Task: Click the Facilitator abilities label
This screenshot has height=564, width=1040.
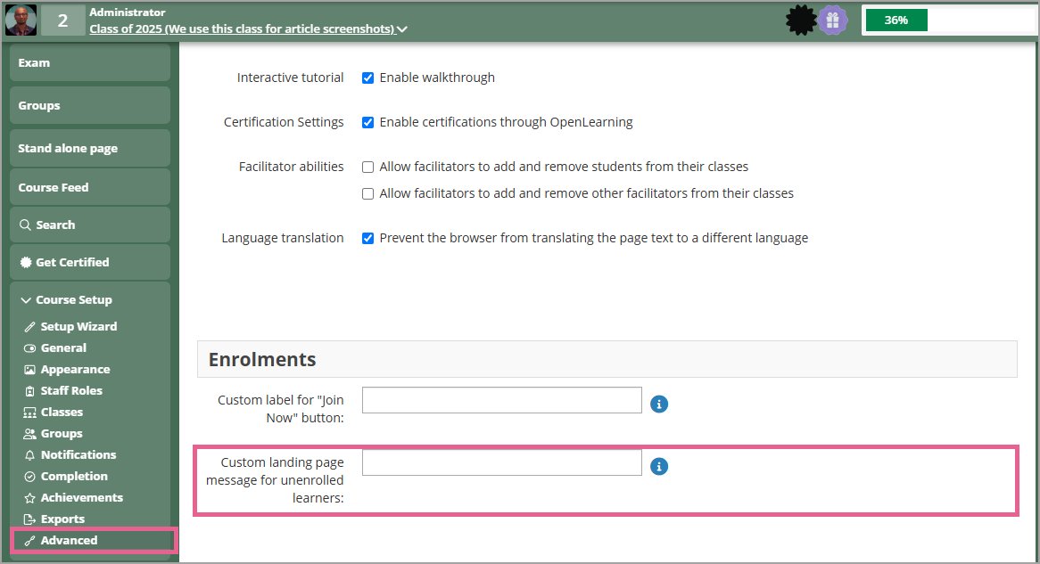Action: 291,167
